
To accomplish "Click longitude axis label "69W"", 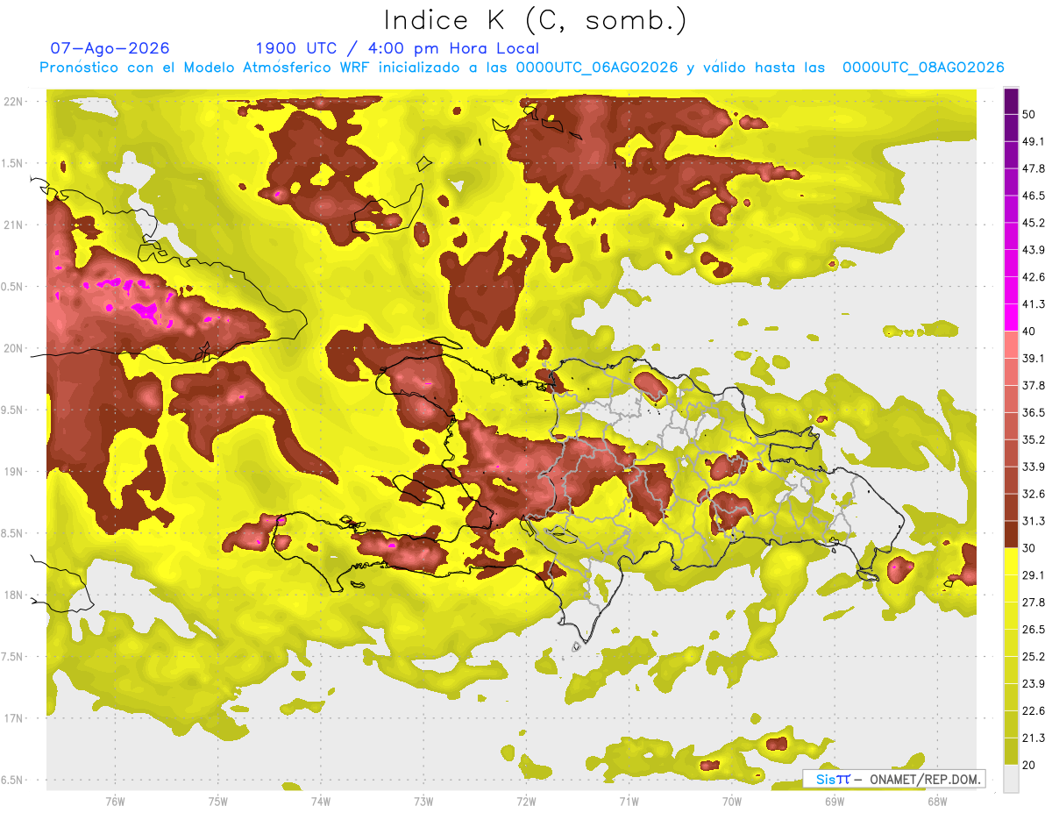I will click(835, 802).
